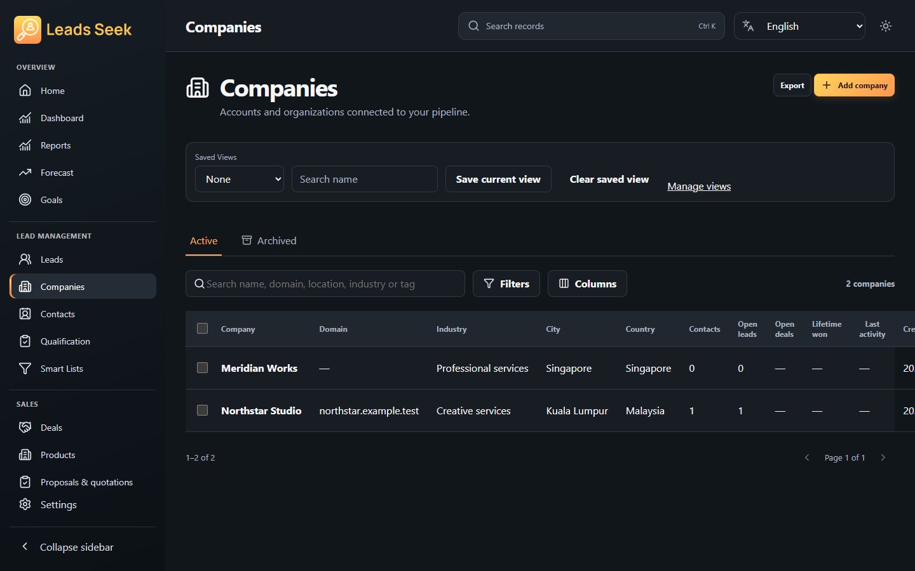Click the Leads Seek logo icon
The height and width of the screenshot is (571, 915).
point(27,30)
